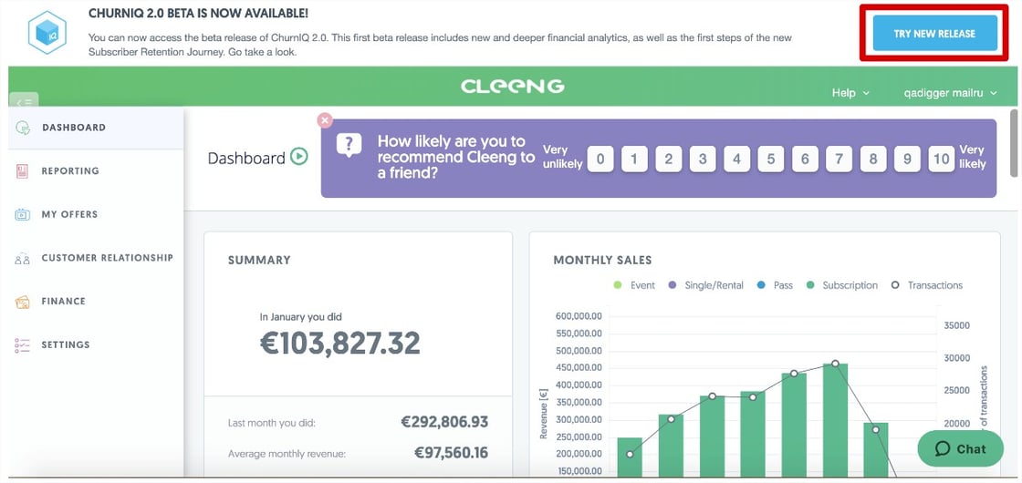
Task: Collapse the sidebar with toggle tab
Action: (24, 101)
